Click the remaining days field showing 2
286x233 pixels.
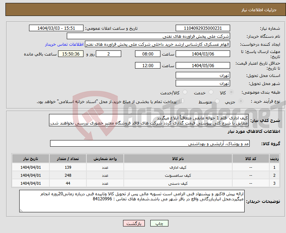[x=109, y=54]
